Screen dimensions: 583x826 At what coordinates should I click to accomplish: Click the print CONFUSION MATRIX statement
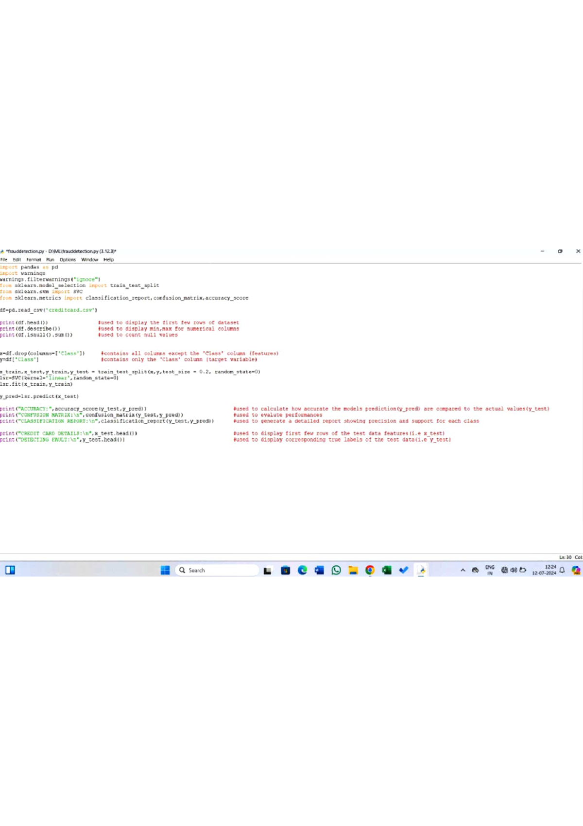[x=92, y=415]
